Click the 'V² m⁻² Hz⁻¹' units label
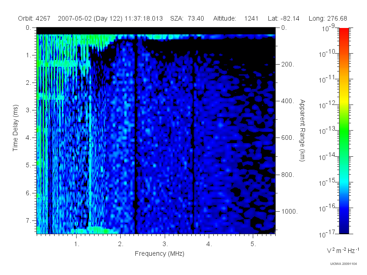The image size is (367, 275). (343, 250)
